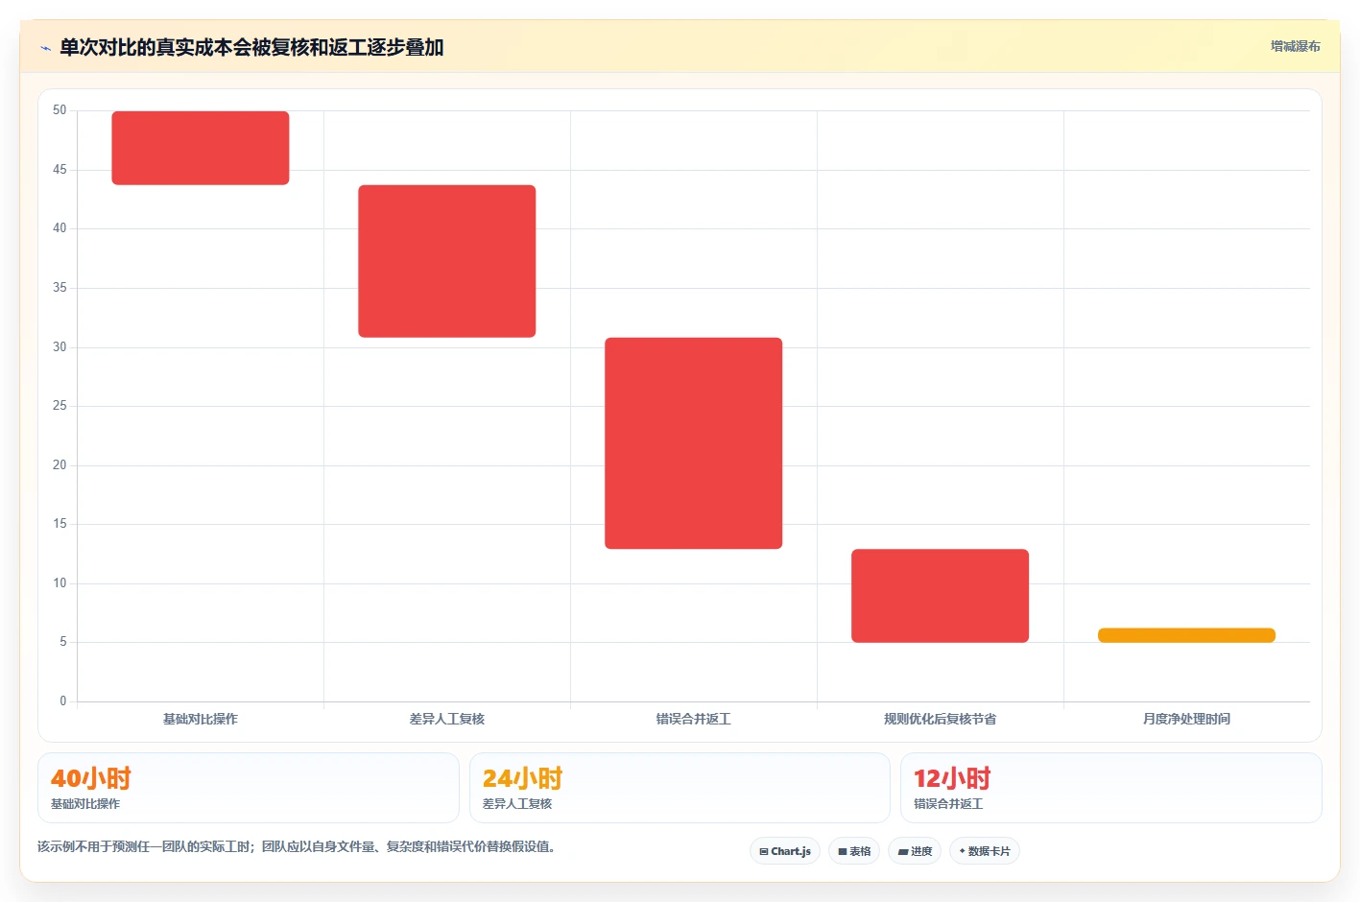Click the y-axis tick label 10
1360x902 pixels.
(x=60, y=583)
